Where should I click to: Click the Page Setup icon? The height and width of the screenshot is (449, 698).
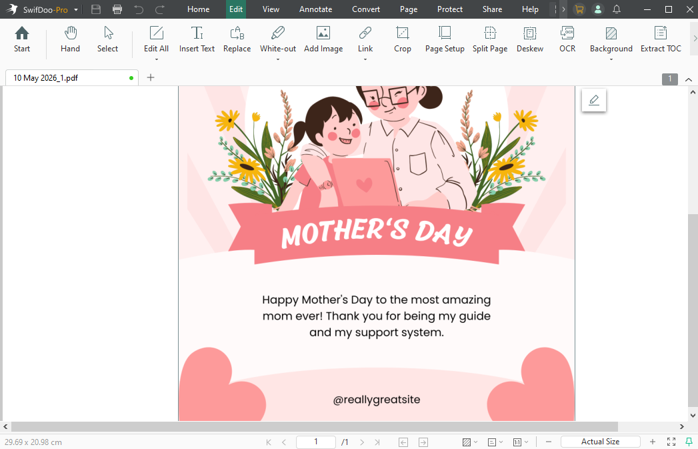coord(444,40)
